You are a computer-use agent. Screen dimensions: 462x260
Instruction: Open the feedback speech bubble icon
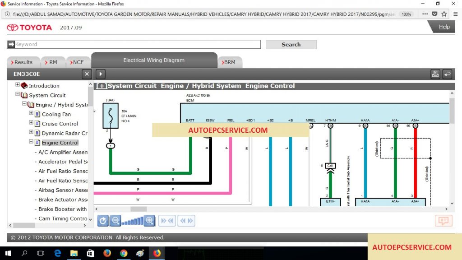443,221
